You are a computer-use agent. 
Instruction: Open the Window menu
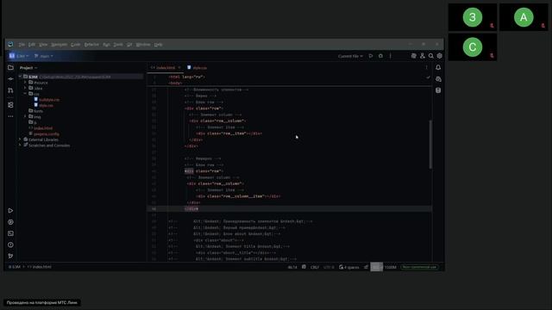(x=143, y=45)
